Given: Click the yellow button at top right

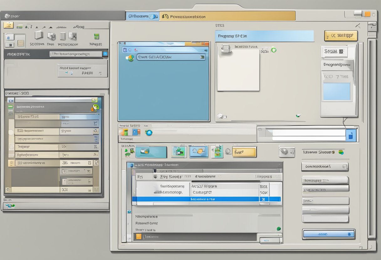Looking at the screenshot, I should 341,36.
